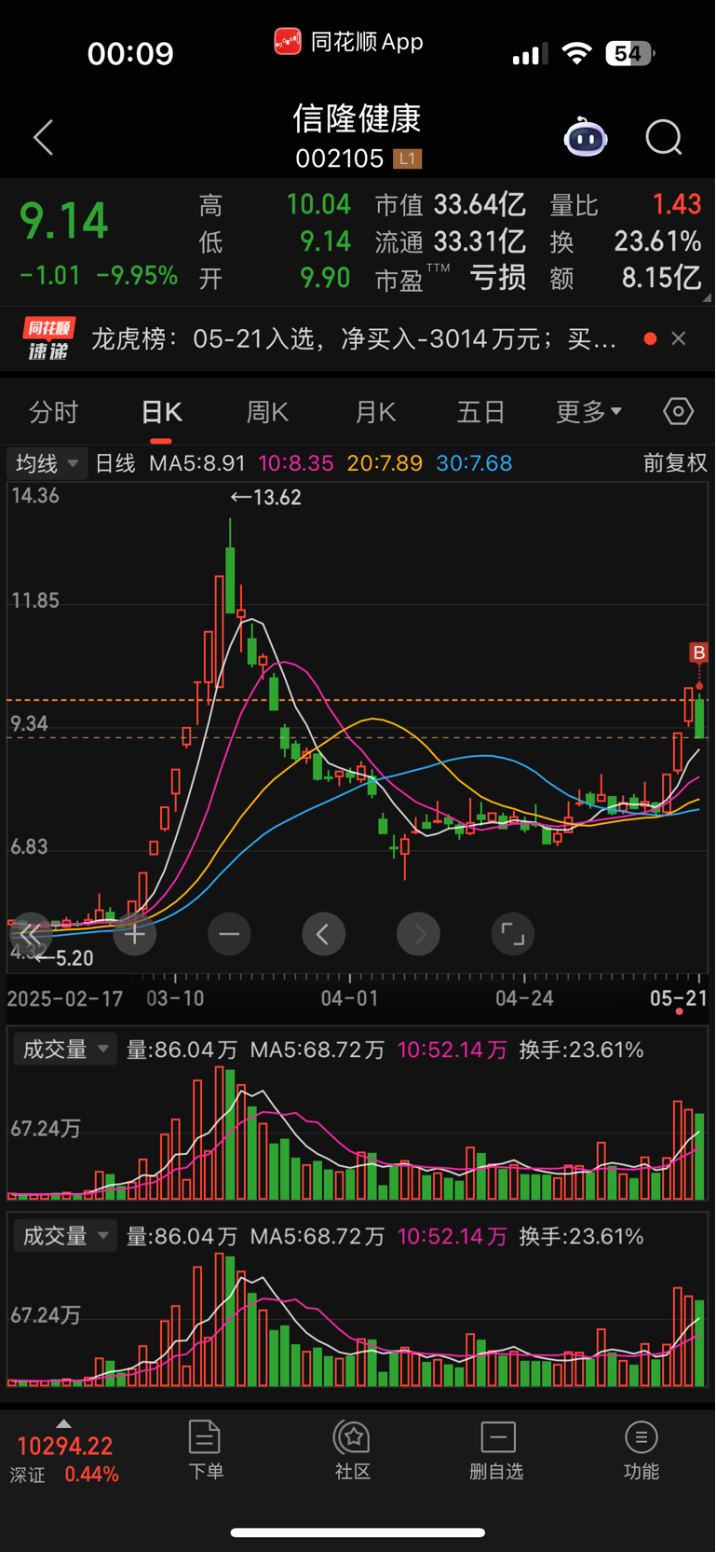Open the AI robot assistant
716x1552 pixels.
tap(586, 138)
